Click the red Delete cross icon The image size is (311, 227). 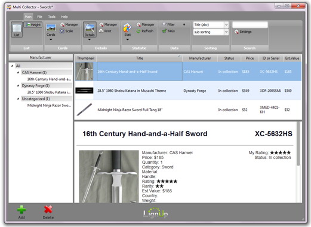pyautogui.click(x=48, y=210)
